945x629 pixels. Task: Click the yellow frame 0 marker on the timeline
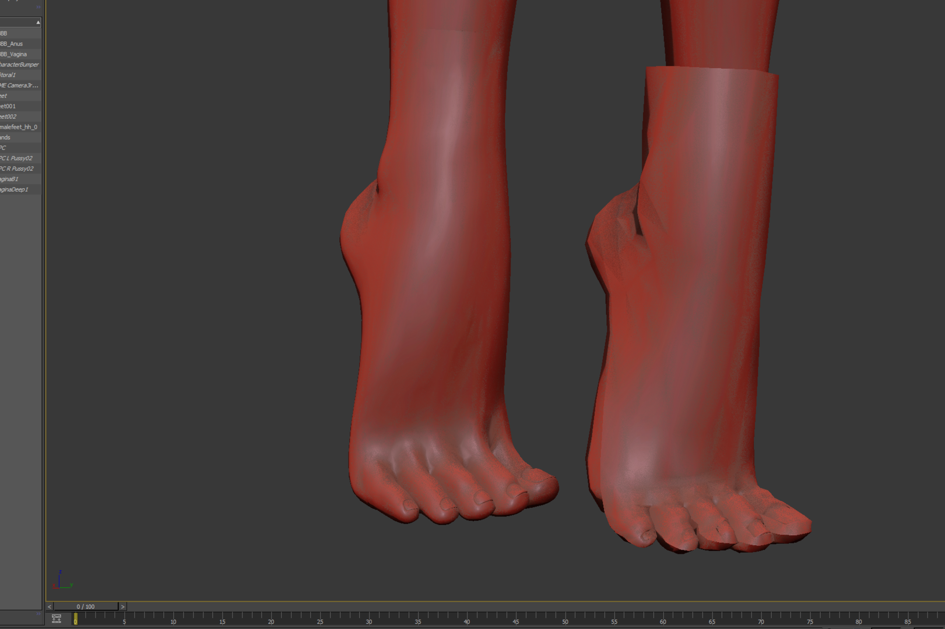[x=75, y=619]
